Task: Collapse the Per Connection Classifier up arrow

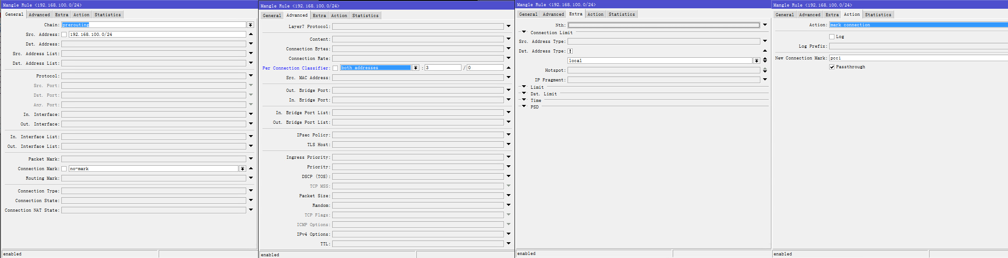Action: pyautogui.click(x=508, y=68)
